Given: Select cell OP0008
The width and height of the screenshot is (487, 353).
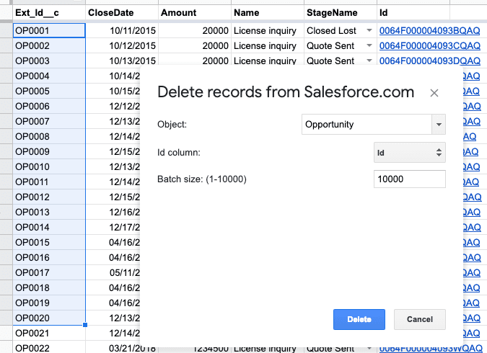Looking at the screenshot, I should tap(49, 136).
